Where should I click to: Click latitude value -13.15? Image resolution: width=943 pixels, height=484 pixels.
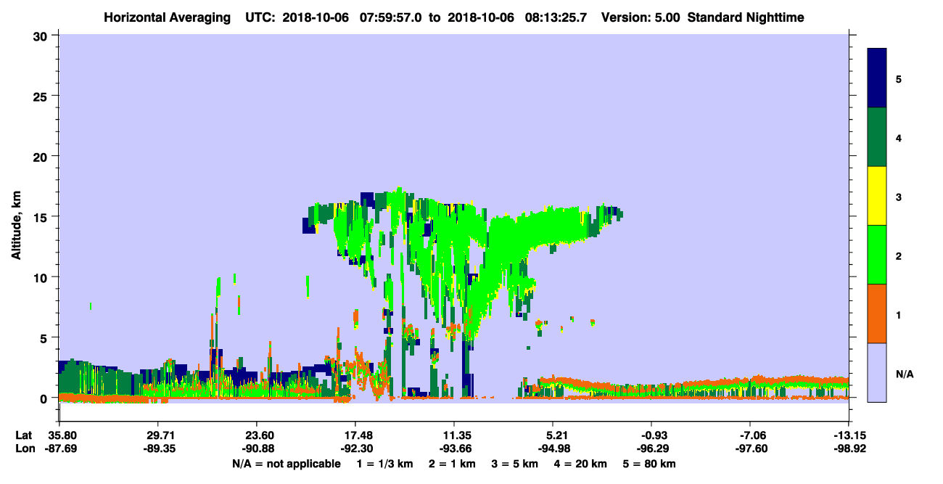(849, 435)
